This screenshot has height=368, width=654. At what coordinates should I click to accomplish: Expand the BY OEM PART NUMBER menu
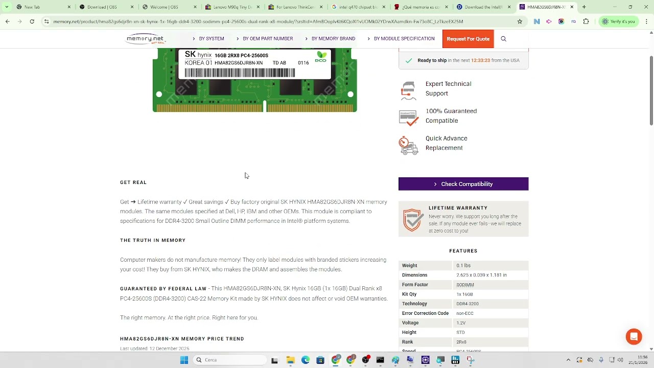(265, 39)
